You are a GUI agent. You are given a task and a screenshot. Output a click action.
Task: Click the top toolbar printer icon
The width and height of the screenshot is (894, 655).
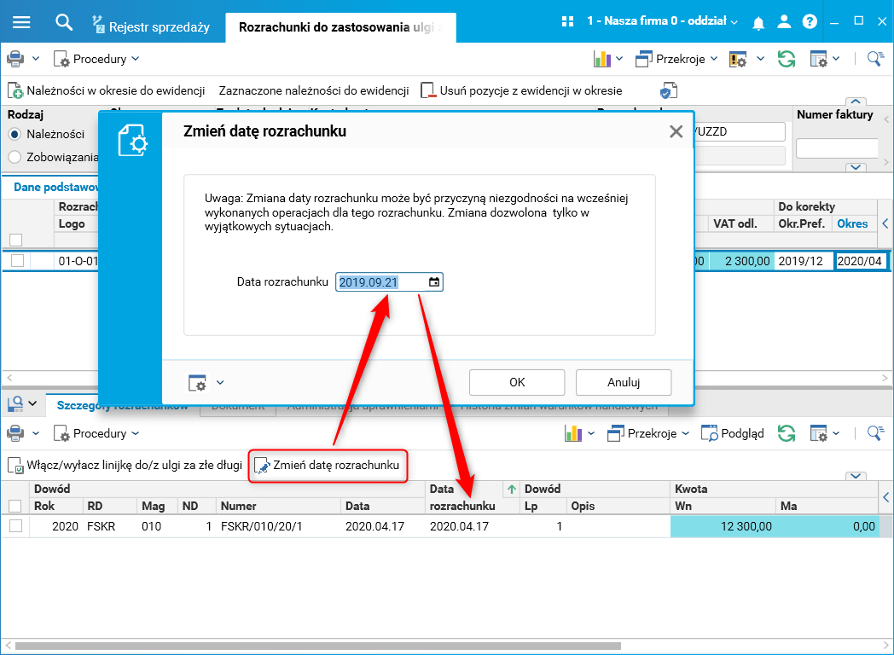coord(15,59)
